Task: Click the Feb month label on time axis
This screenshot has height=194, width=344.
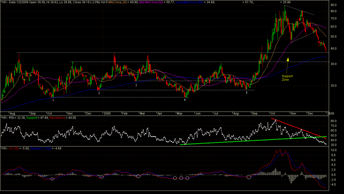Action: [125, 114]
